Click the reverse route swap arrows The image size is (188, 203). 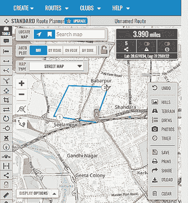point(6,109)
